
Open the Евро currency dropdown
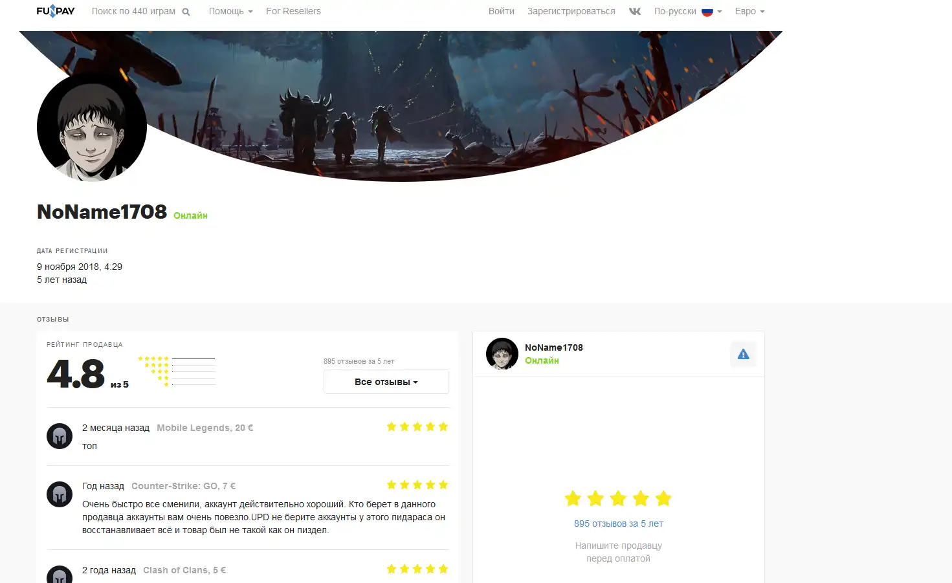[x=749, y=11]
